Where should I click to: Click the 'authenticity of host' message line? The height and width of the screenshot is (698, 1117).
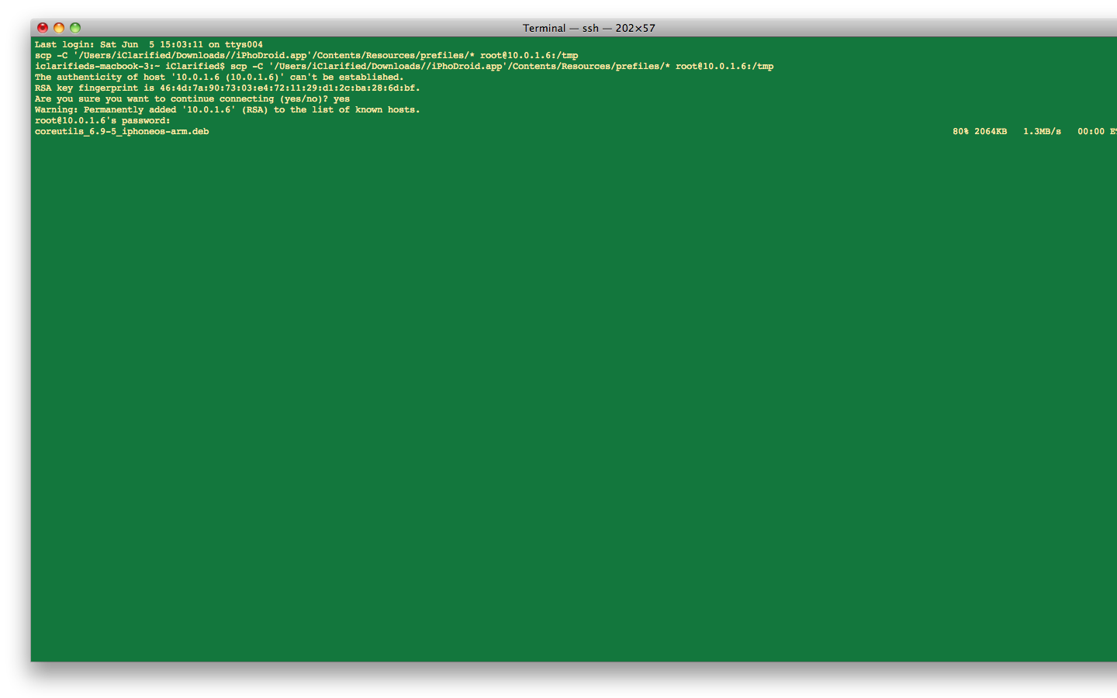(x=220, y=78)
